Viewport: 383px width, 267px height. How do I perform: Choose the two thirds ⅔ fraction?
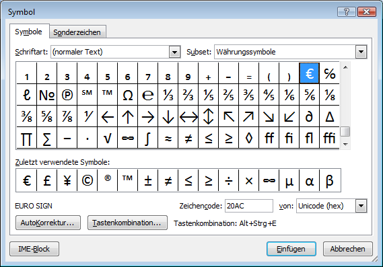click(188, 95)
